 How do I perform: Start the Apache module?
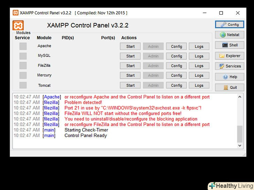pyautogui.click(x=130, y=46)
